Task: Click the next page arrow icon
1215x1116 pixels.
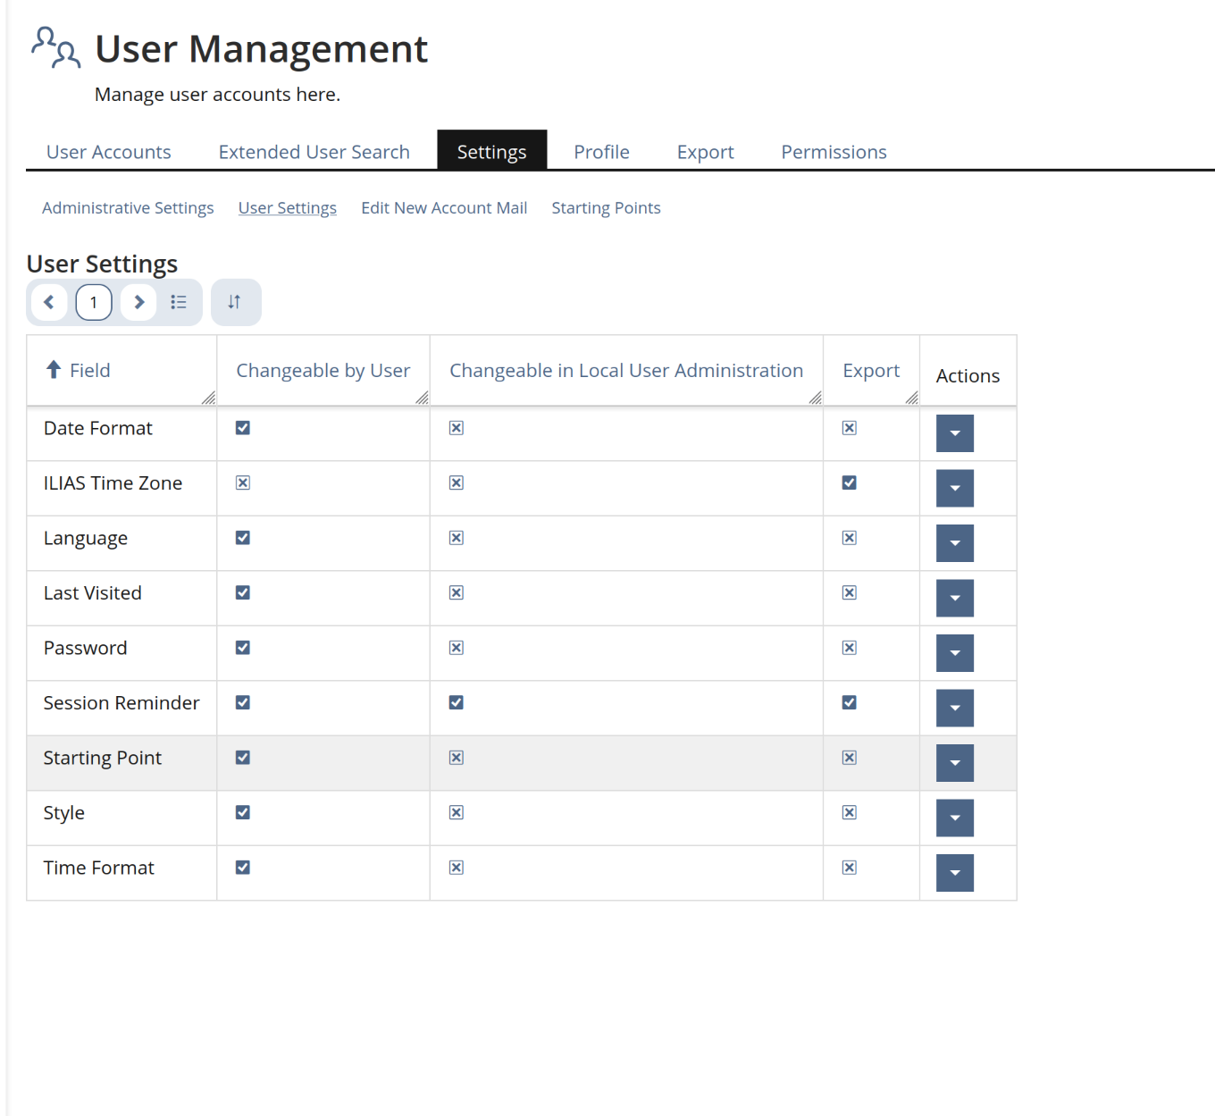Action: tap(138, 302)
